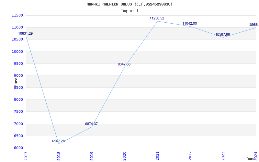Click the 2017 x-axis year label
This screenshot has width=259, height=162.
click(x=26, y=156)
